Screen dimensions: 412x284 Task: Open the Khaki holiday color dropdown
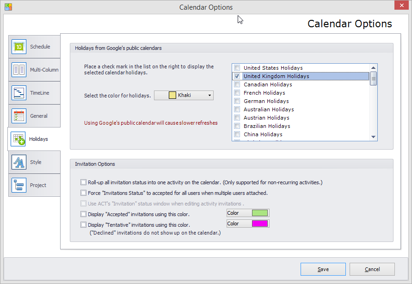click(x=184, y=95)
